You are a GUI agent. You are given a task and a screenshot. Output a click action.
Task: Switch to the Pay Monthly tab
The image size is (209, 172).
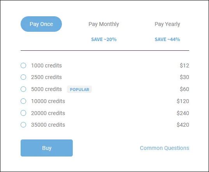(104, 24)
